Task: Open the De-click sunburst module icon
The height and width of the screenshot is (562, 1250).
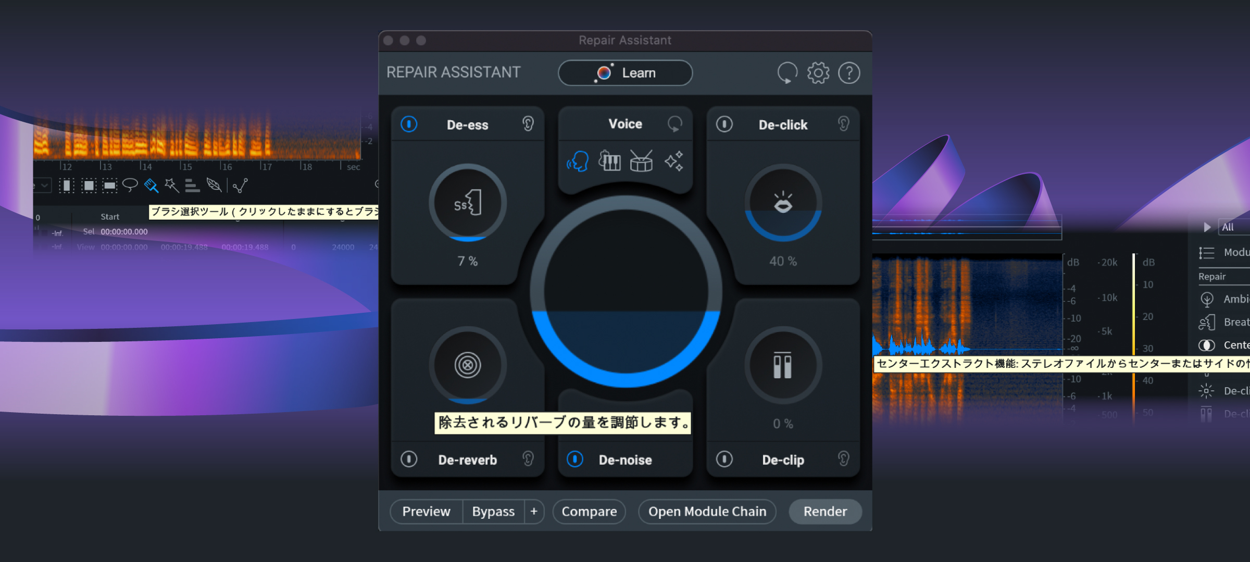Action: click(x=1206, y=391)
